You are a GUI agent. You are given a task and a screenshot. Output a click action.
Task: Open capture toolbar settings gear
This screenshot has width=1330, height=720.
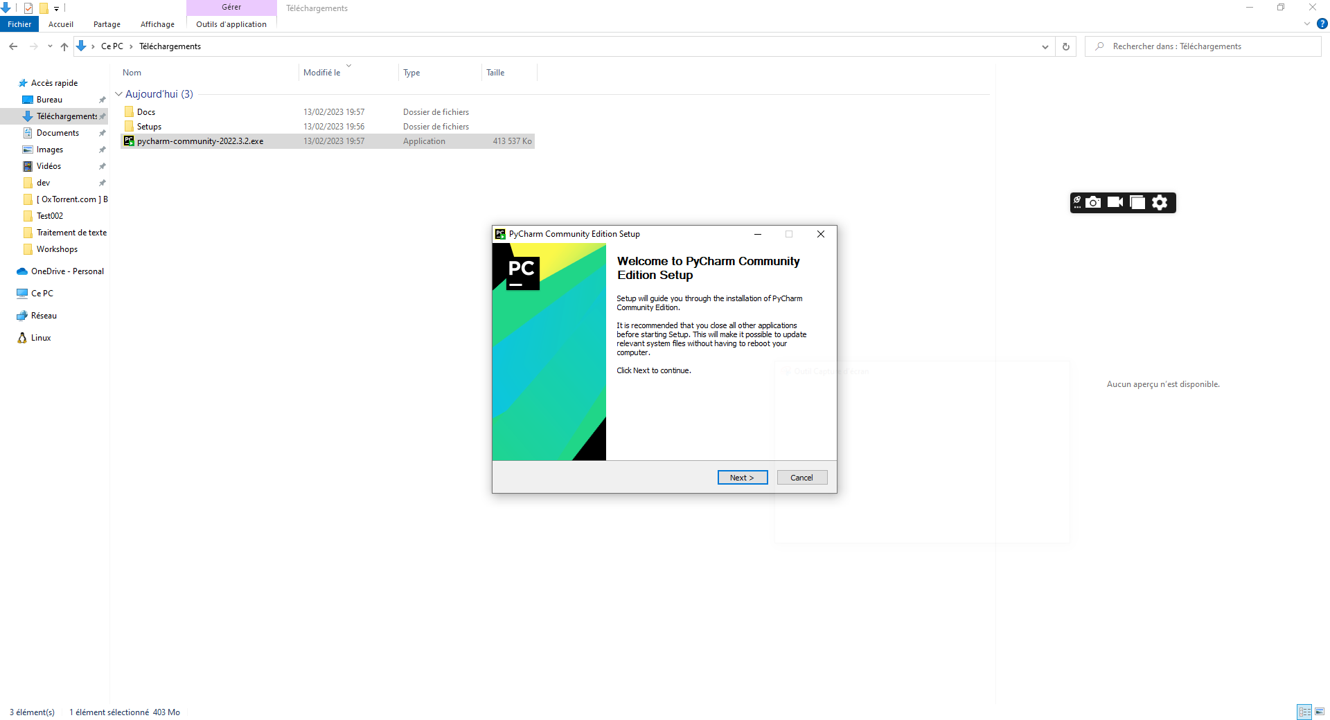pyautogui.click(x=1160, y=202)
